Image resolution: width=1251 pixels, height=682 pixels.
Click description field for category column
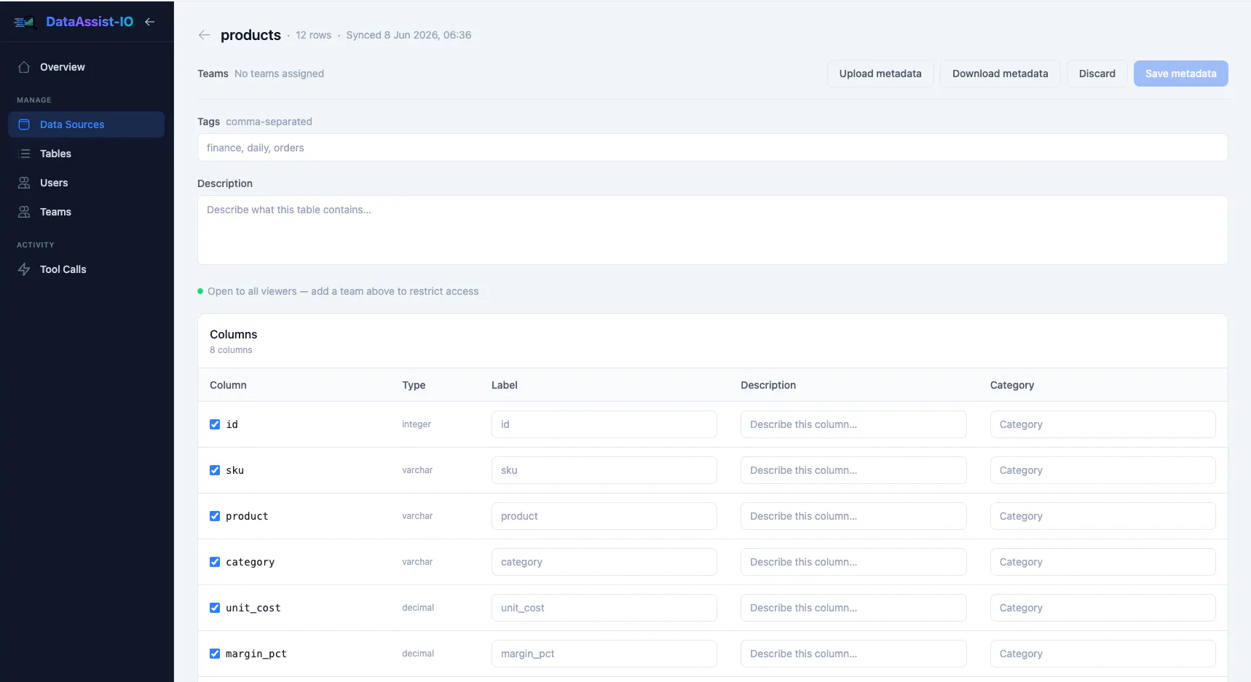coord(853,562)
